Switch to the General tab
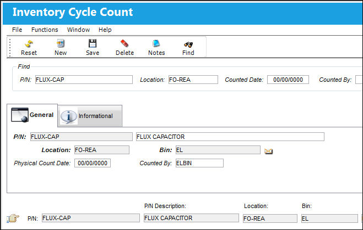 point(32,115)
